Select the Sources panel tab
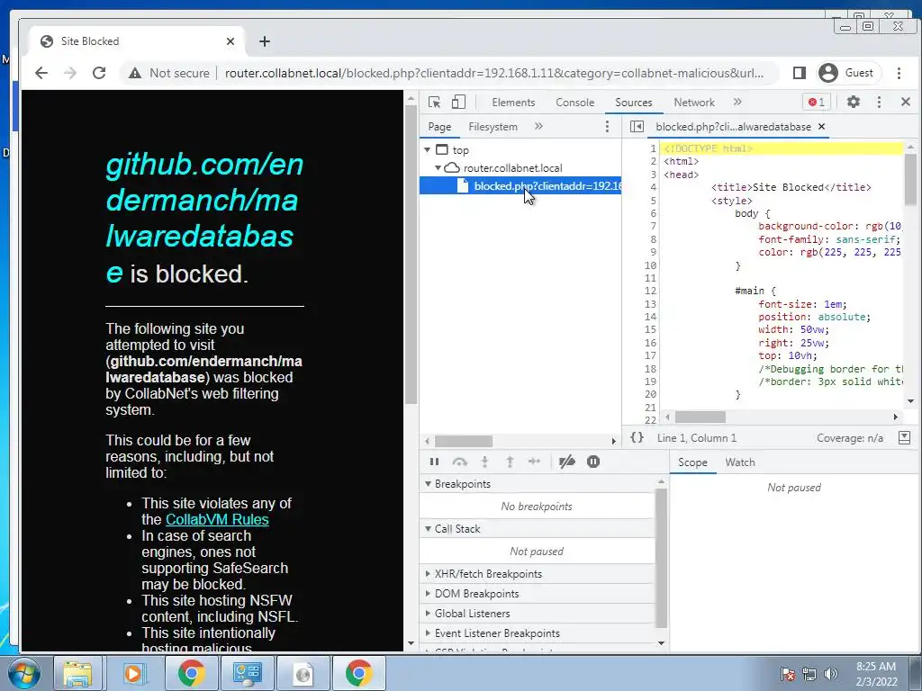 [x=633, y=103]
